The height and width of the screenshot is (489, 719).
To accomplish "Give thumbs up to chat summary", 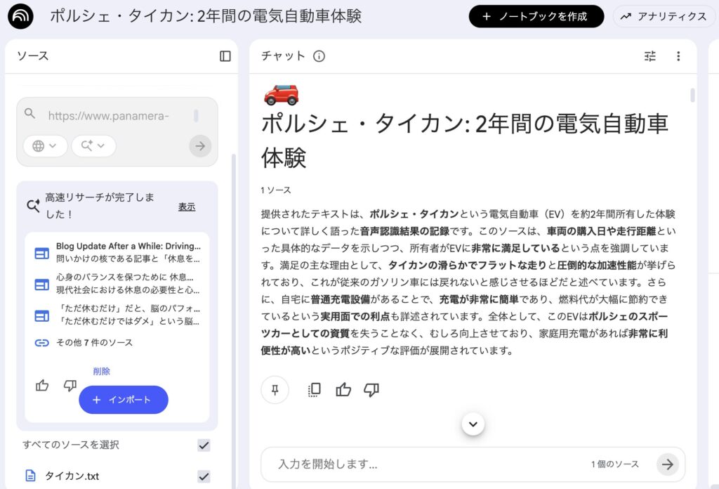I will pyautogui.click(x=343, y=390).
